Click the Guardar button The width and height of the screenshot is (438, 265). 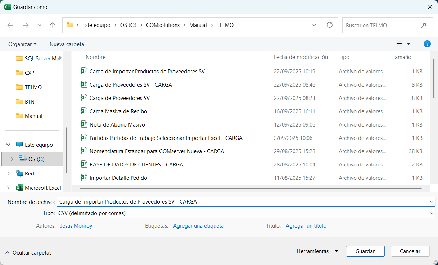[365, 251]
